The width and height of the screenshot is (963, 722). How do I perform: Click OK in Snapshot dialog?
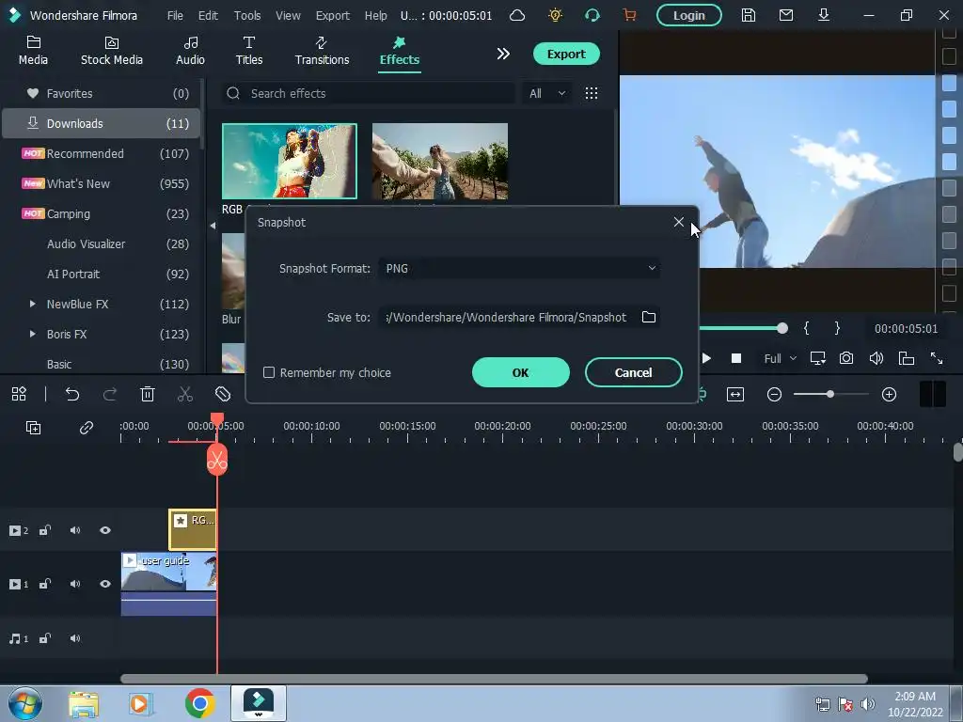(520, 372)
